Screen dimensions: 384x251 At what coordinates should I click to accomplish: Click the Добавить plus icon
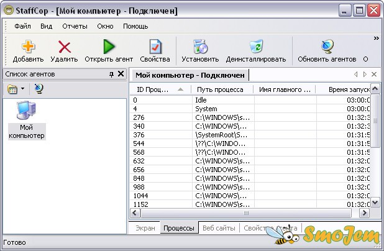pos(28,46)
